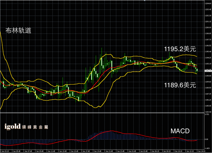Click the 1195.2美元 resistance annotation
The width and height of the screenshot is (212, 153).
coord(180,49)
